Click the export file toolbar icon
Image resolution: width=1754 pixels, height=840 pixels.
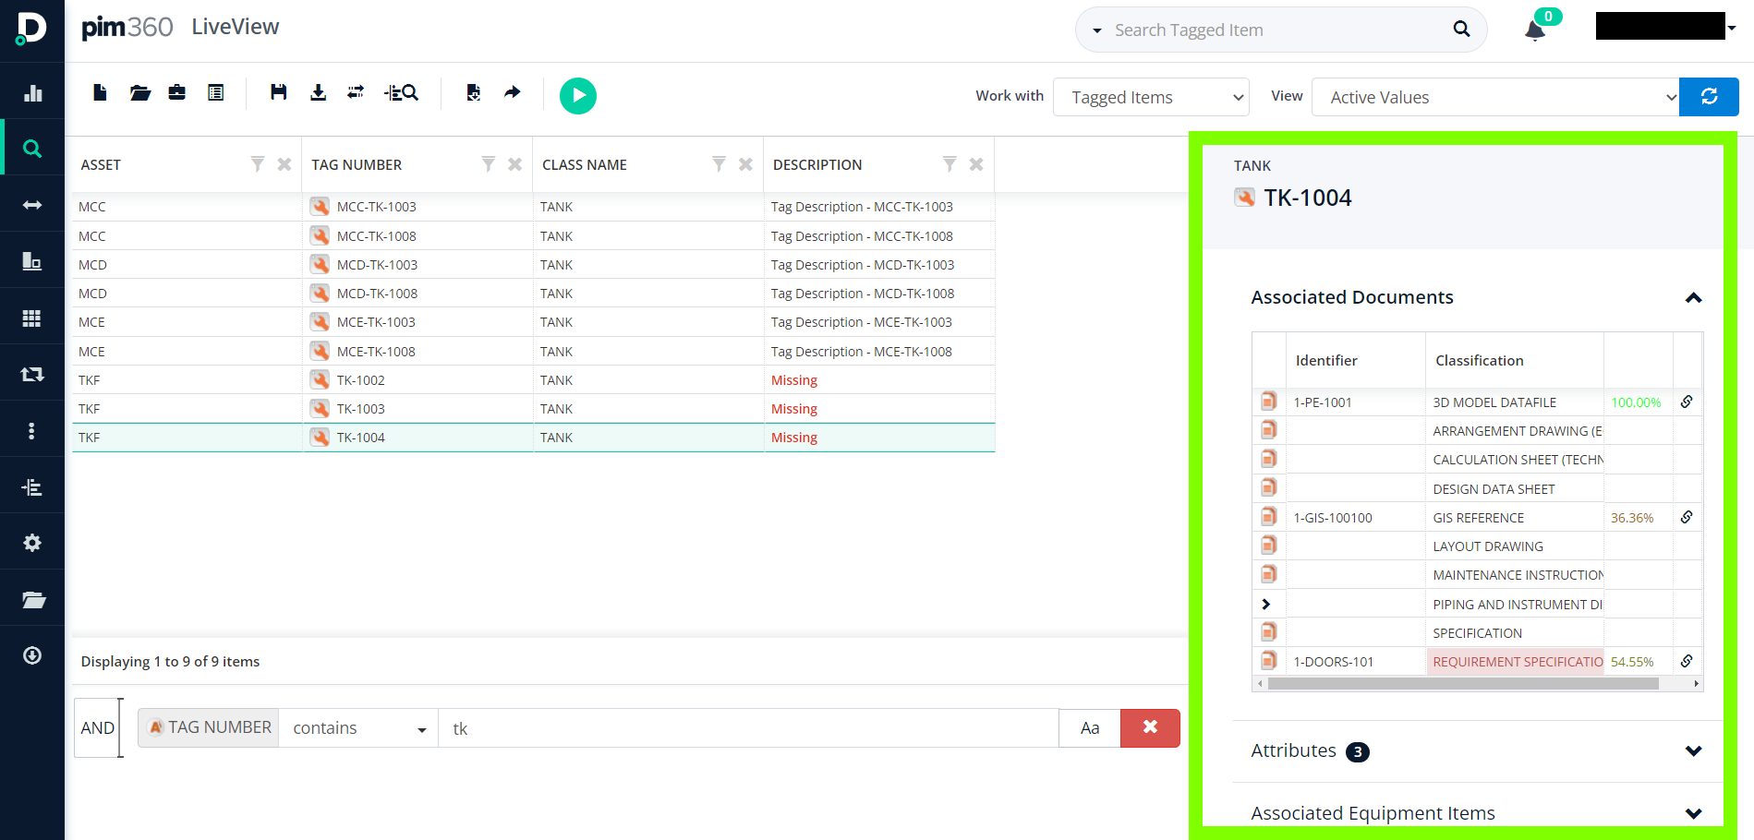(473, 92)
